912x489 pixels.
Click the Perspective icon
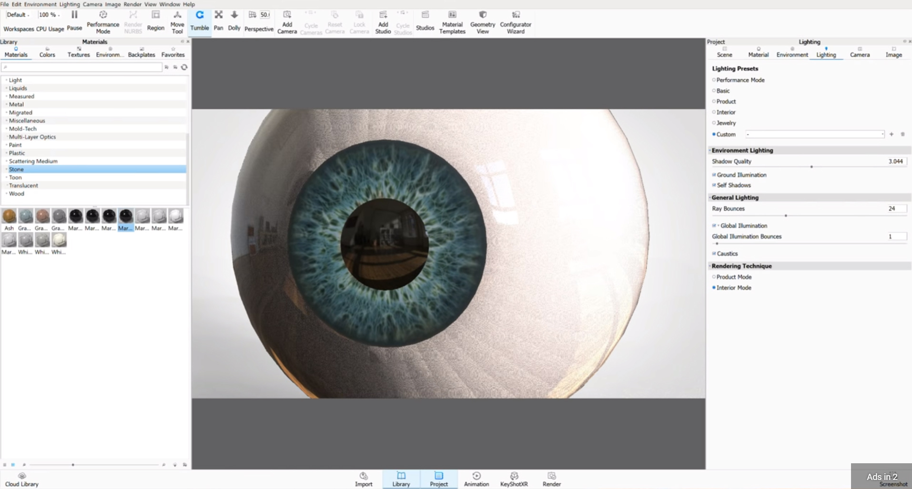tap(253, 15)
